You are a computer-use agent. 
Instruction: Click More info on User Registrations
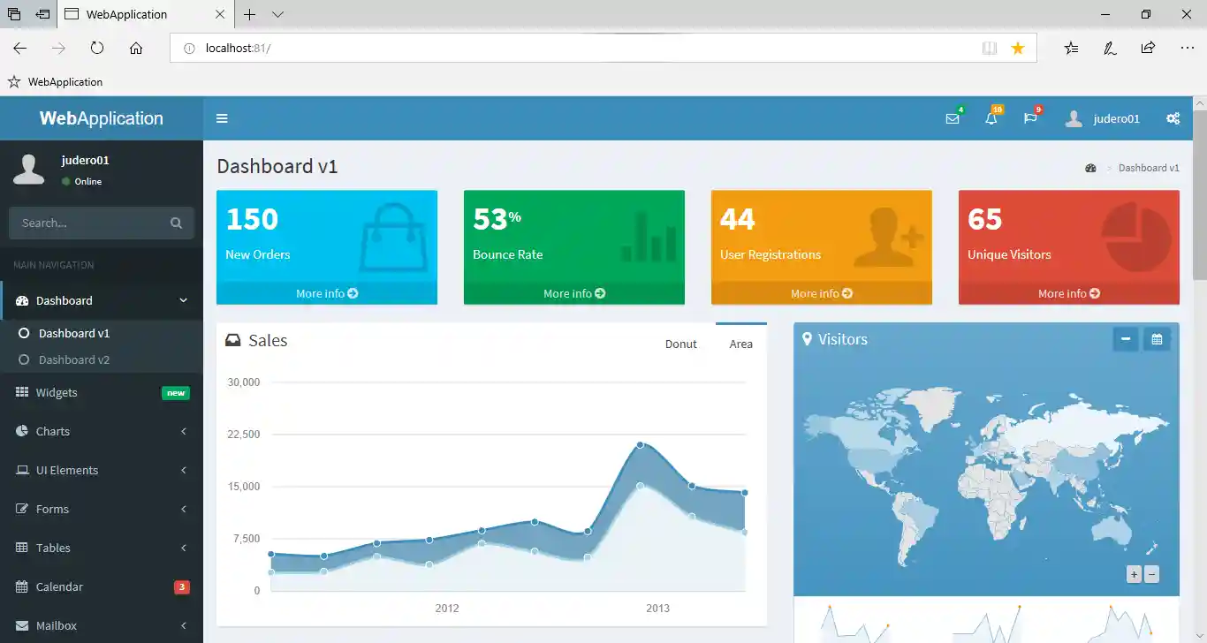point(822,293)
